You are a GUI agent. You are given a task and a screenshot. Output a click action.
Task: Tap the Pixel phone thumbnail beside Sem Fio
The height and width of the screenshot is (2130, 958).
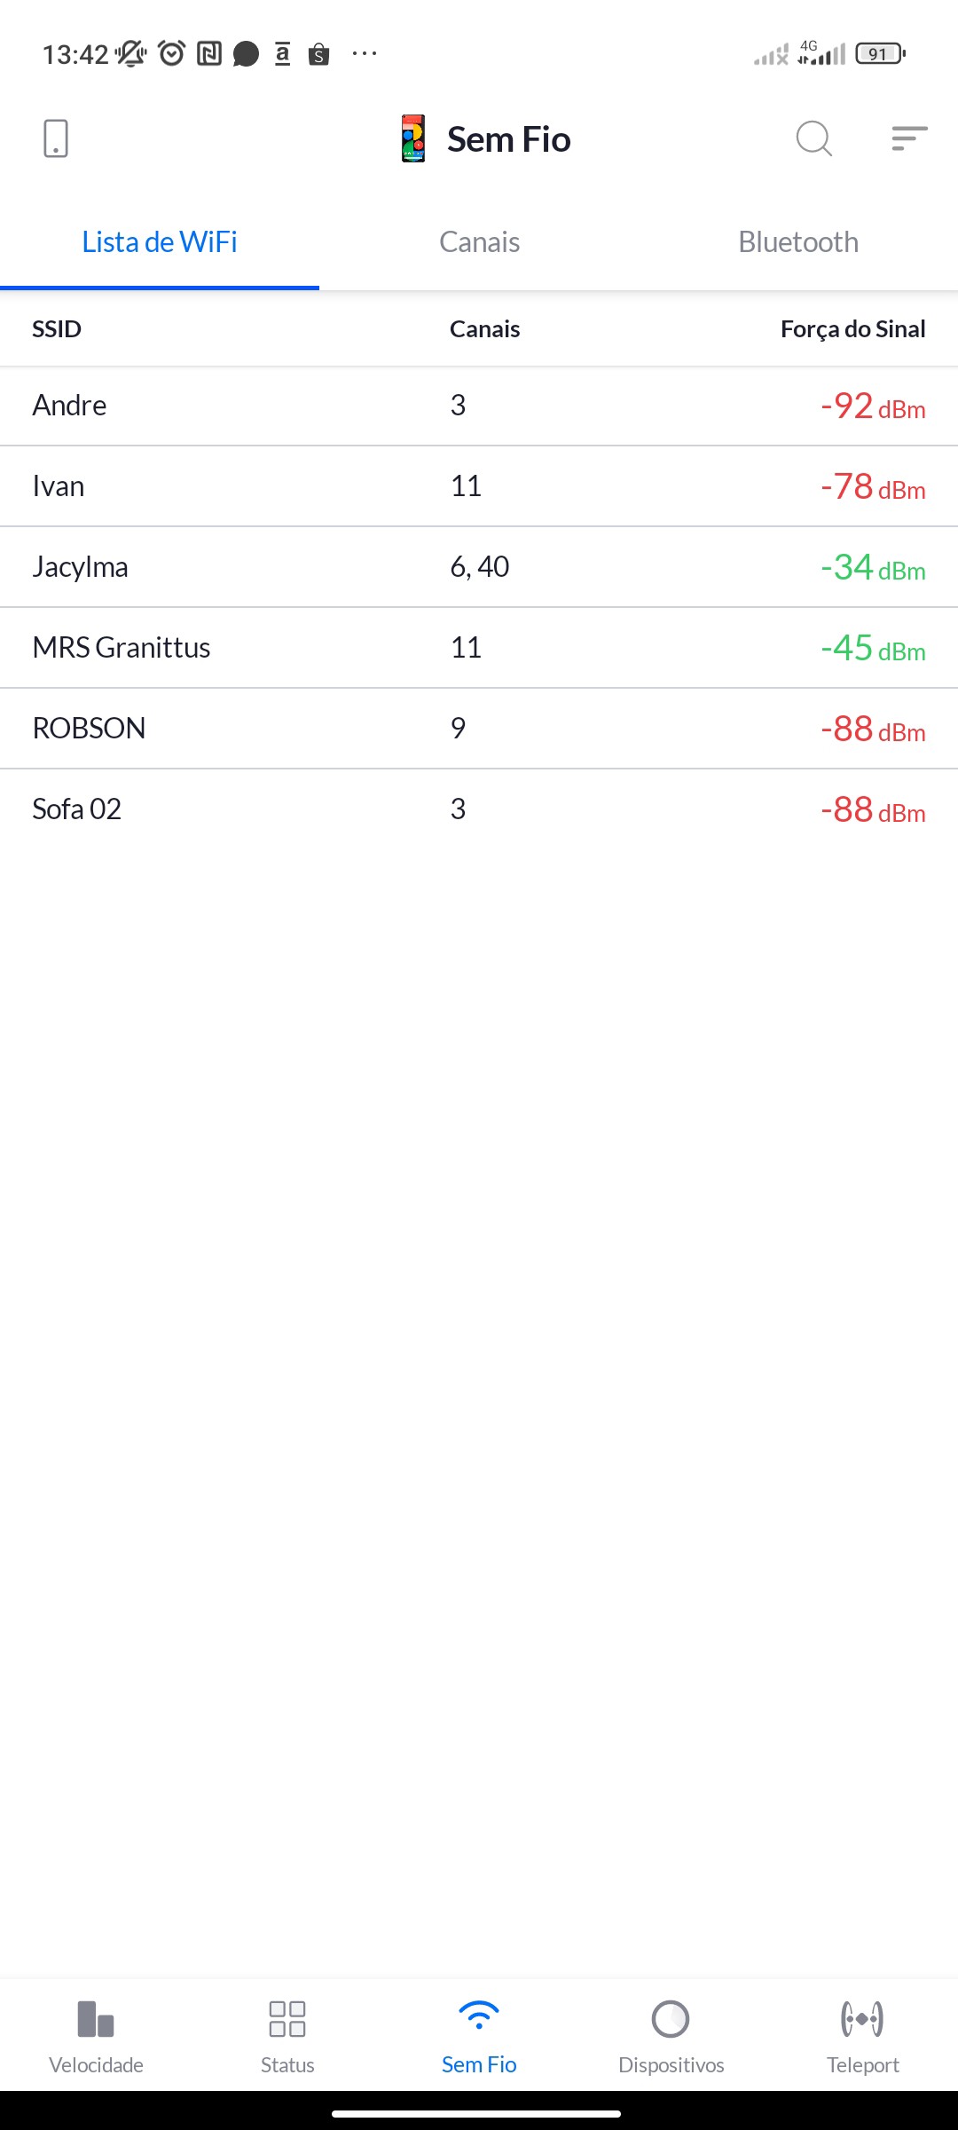pyautogui.click(x=413, y=138)
